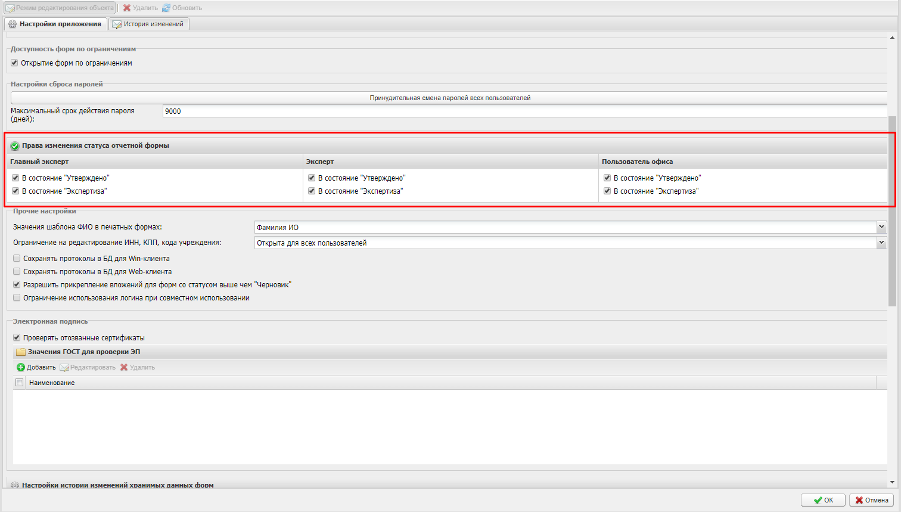
Task: Open the Фамилия ИО template dropdown
Action: (x=881, y=227)
